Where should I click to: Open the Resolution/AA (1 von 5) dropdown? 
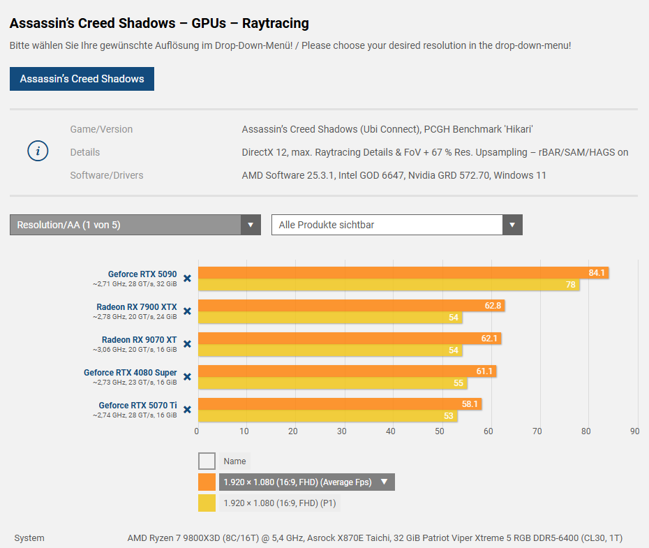coord(135,225)
